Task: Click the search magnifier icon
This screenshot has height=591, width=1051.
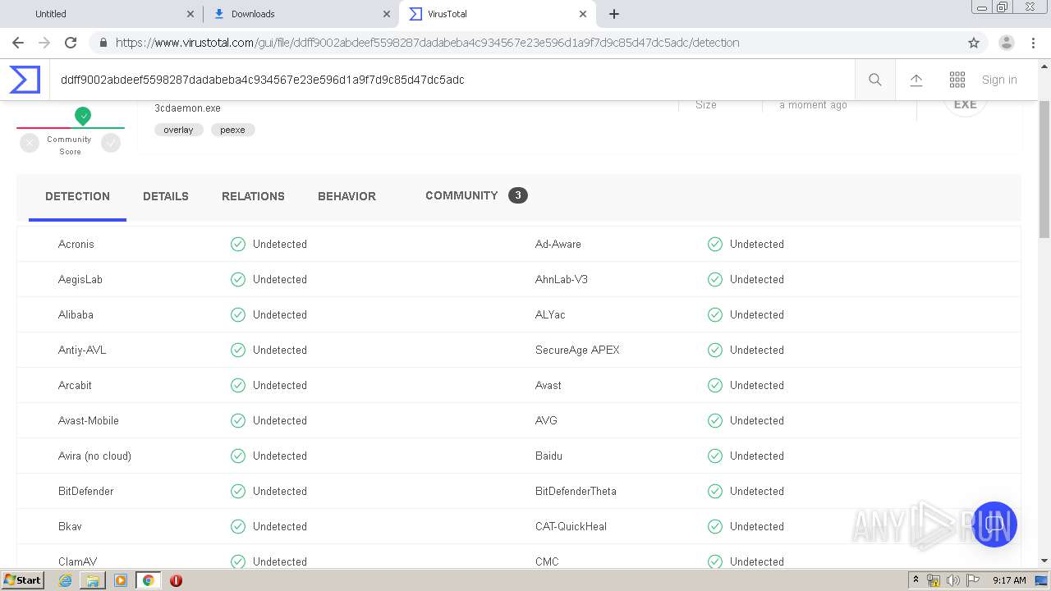Action: click(x=875, y=80)
